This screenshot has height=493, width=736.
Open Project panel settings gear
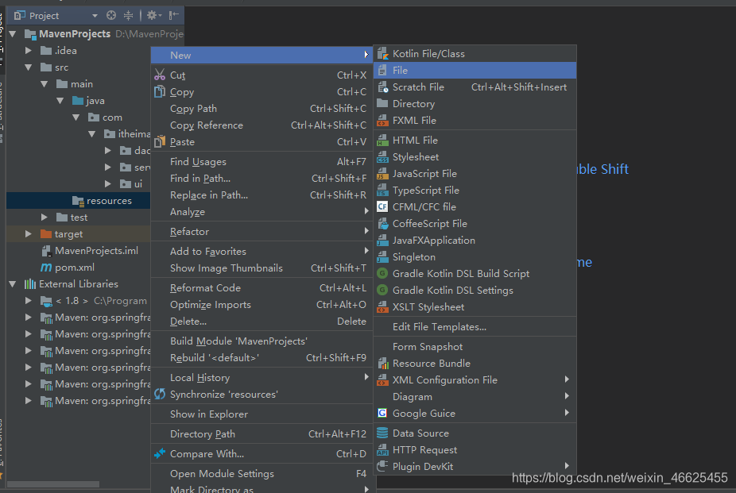tap(153, 15)
